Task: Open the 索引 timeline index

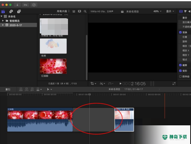Action: pyautogui.click(x=8, y=90)
